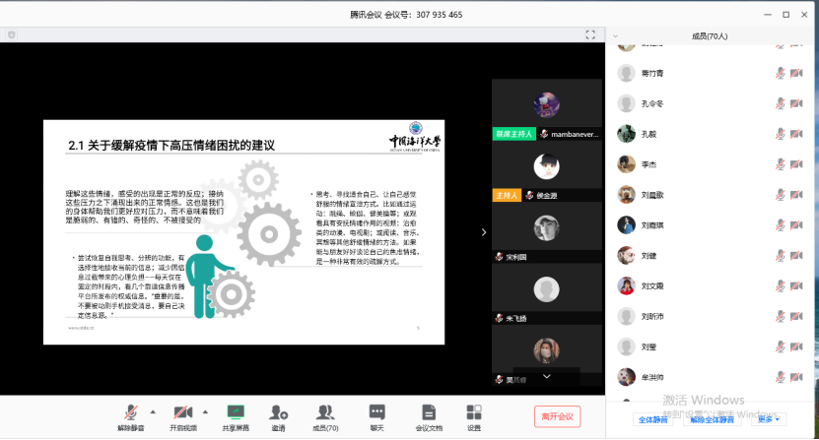Click the leave meeting (离开会议) button

558,416
